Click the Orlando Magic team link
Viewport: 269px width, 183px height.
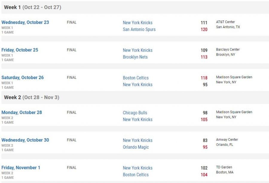coord(136,147)
